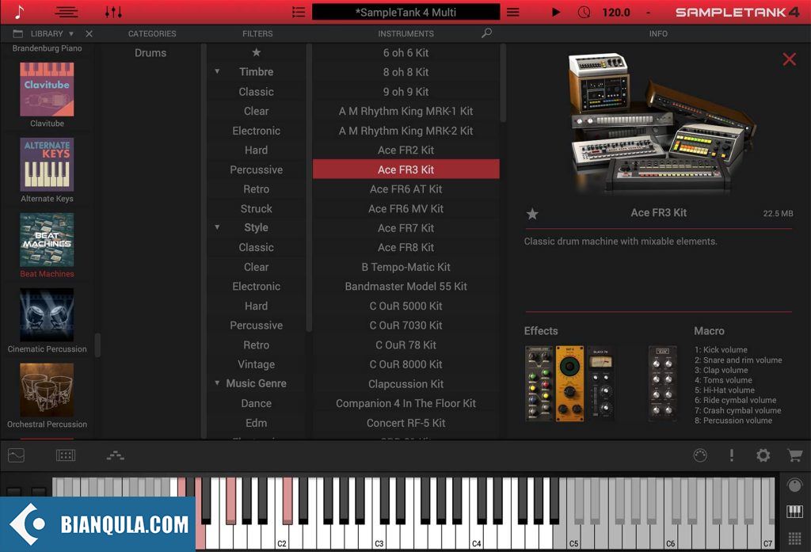
Task: Open the Black 76 effect module
Action: [x=600, y=383]
